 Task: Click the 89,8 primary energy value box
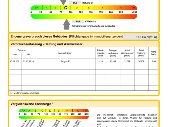[78, 22]
